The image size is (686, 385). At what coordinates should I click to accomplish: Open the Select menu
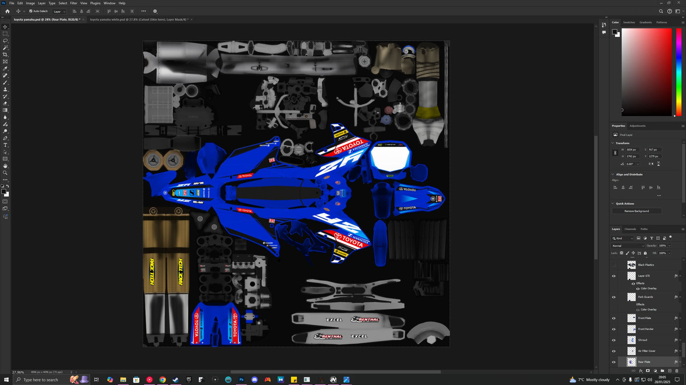63,3
